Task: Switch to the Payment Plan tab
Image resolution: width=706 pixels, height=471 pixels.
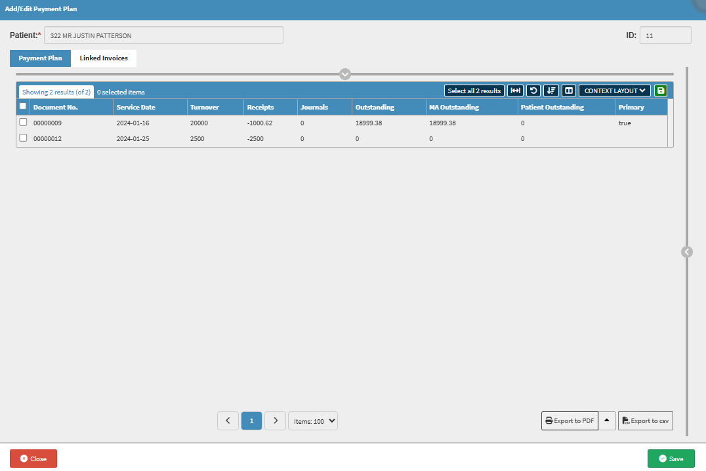Action: pyautogui.click(x=41, y=58)
